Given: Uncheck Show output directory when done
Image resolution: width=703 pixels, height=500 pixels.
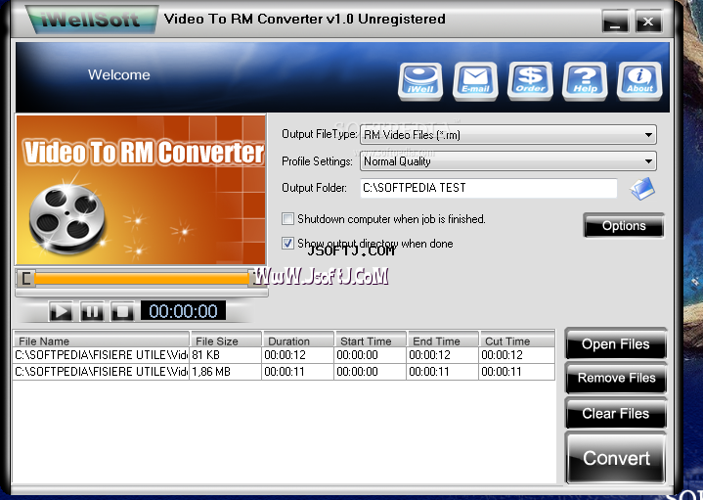Looking at the screenshot, I should (287, 244).
